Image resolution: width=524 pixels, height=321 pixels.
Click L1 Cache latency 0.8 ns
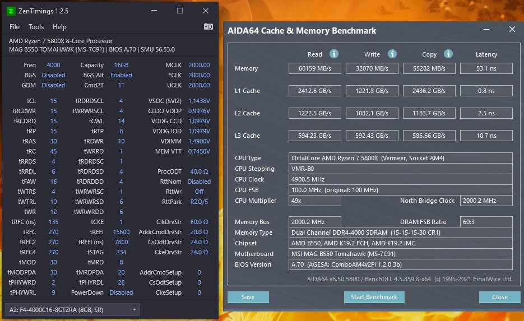click(486, 91)
